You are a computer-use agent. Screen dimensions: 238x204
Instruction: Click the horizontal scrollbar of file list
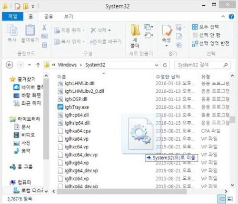tap(122, 192)
